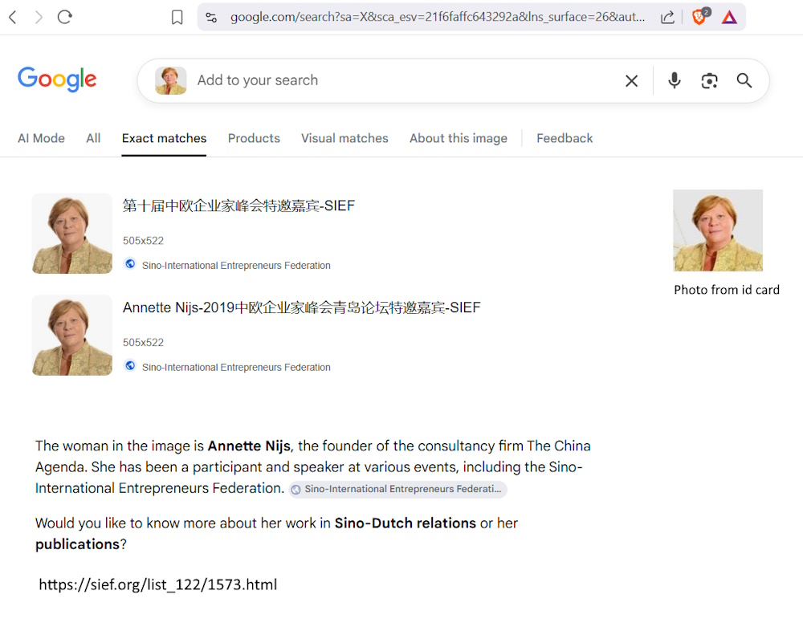Select the About this image tab

[x=458, y=138]
